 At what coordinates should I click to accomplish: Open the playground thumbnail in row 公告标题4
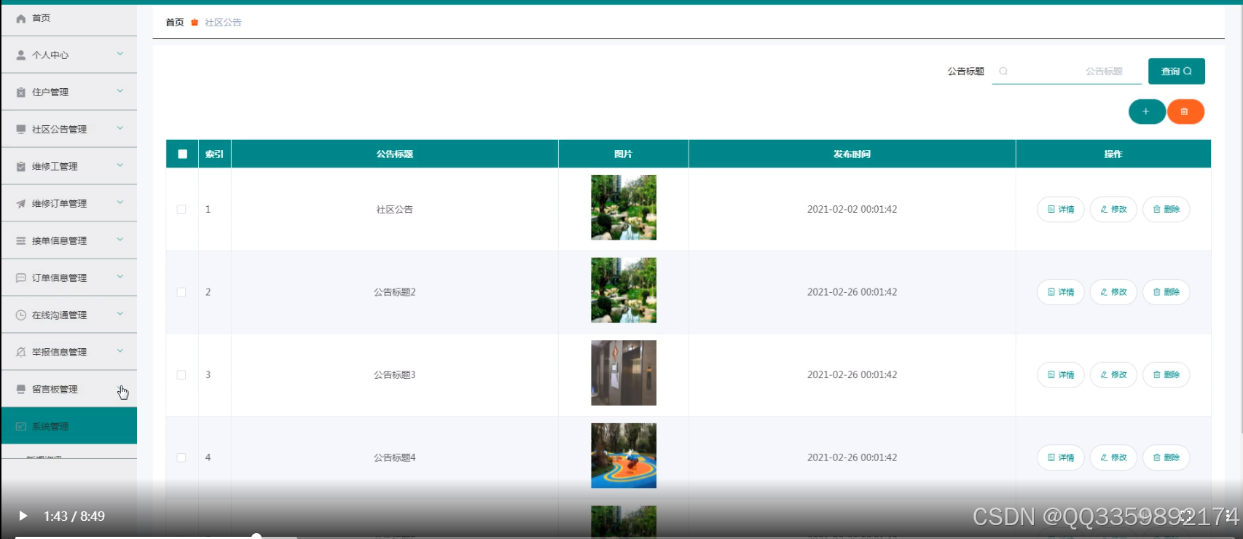click(x=624, y=456)
